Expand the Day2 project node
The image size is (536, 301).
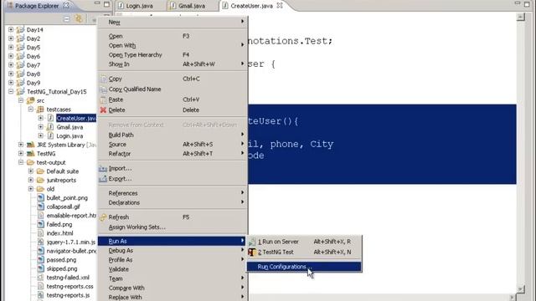pos(11,38)
